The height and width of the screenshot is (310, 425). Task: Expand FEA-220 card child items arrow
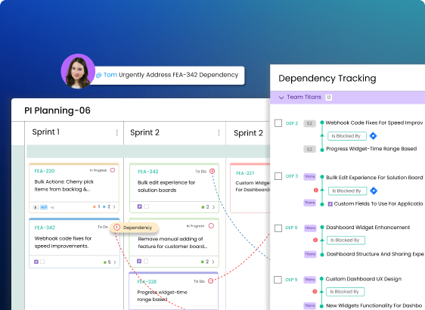coord(114,206)
